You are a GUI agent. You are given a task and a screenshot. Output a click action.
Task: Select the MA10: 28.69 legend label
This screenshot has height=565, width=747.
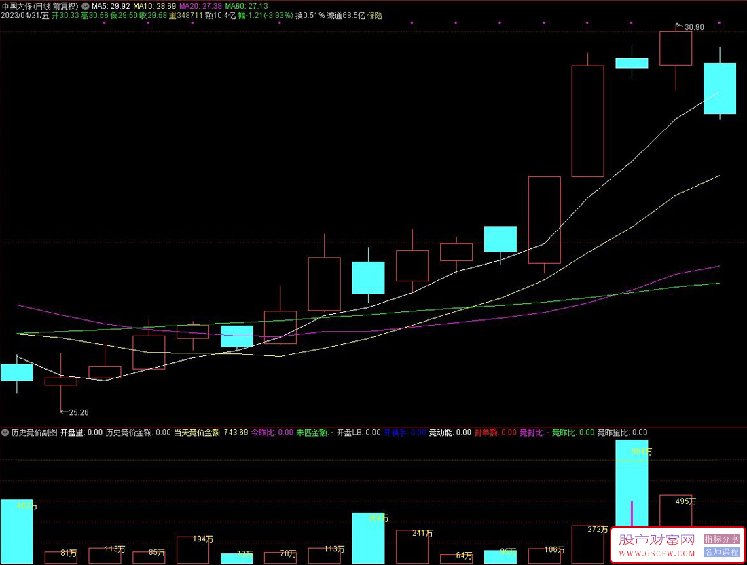154,7
